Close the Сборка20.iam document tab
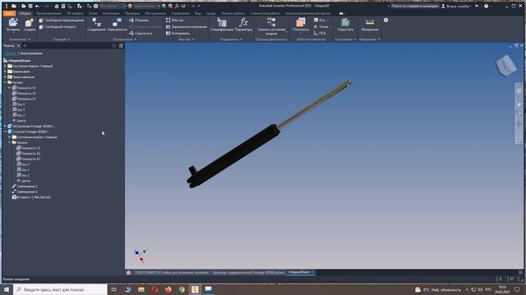The image size is (526, 295). click(312, 272)
